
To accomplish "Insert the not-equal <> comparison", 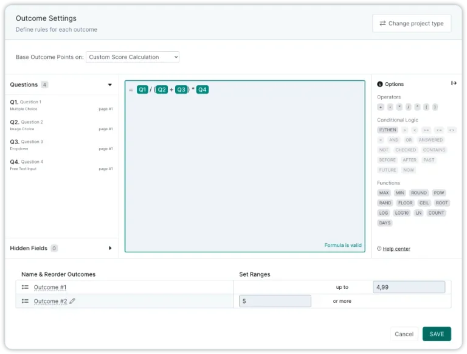I will (452, 130).
